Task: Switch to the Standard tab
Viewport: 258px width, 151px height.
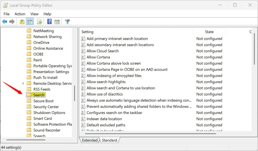Action: pyautogui.click(x=109, y=140)
